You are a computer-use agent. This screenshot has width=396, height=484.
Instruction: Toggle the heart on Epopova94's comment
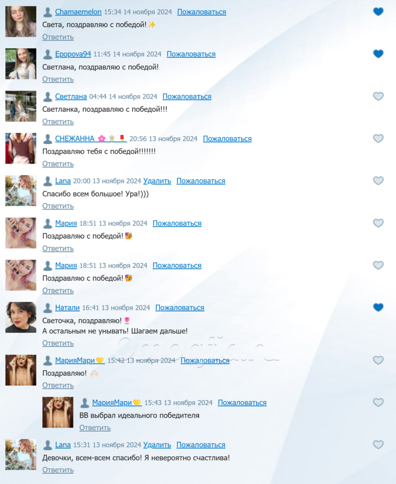pyautogui.click(x=378, y=54)
